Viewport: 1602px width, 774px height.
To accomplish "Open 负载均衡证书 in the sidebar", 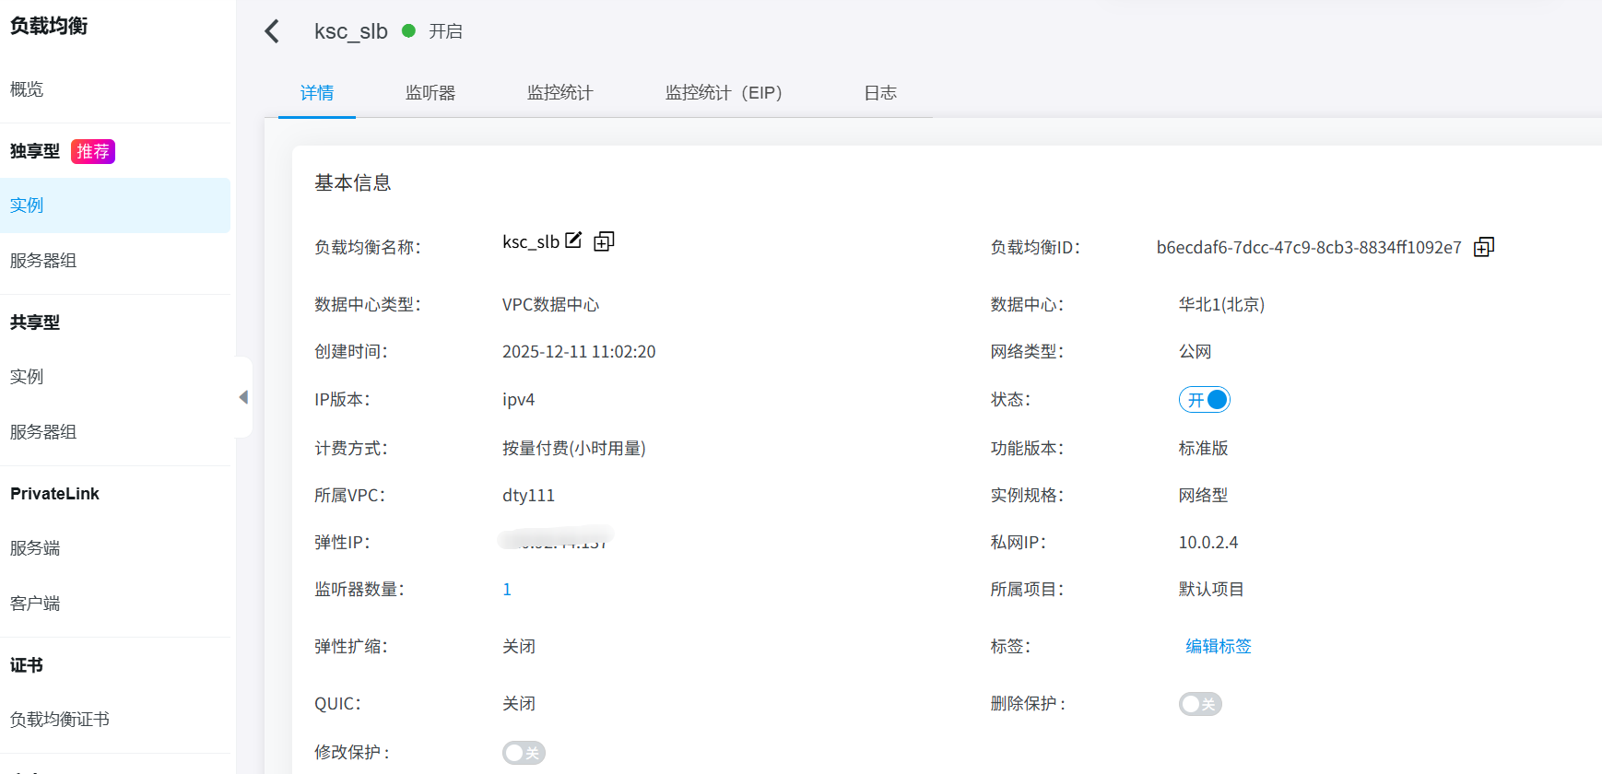I will 60,720.
